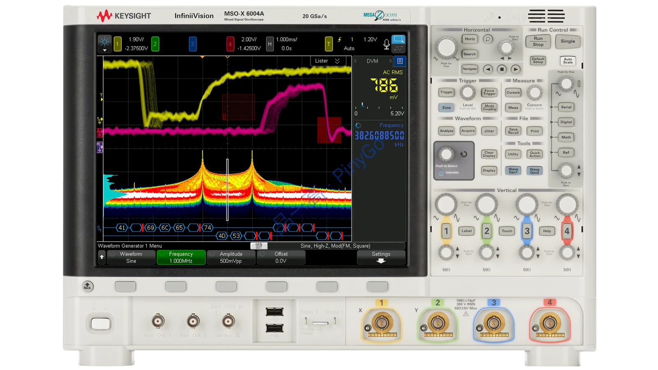
Task: Toggle channel 1 with the yellow 1 key
Action: [x=446, y=231]
